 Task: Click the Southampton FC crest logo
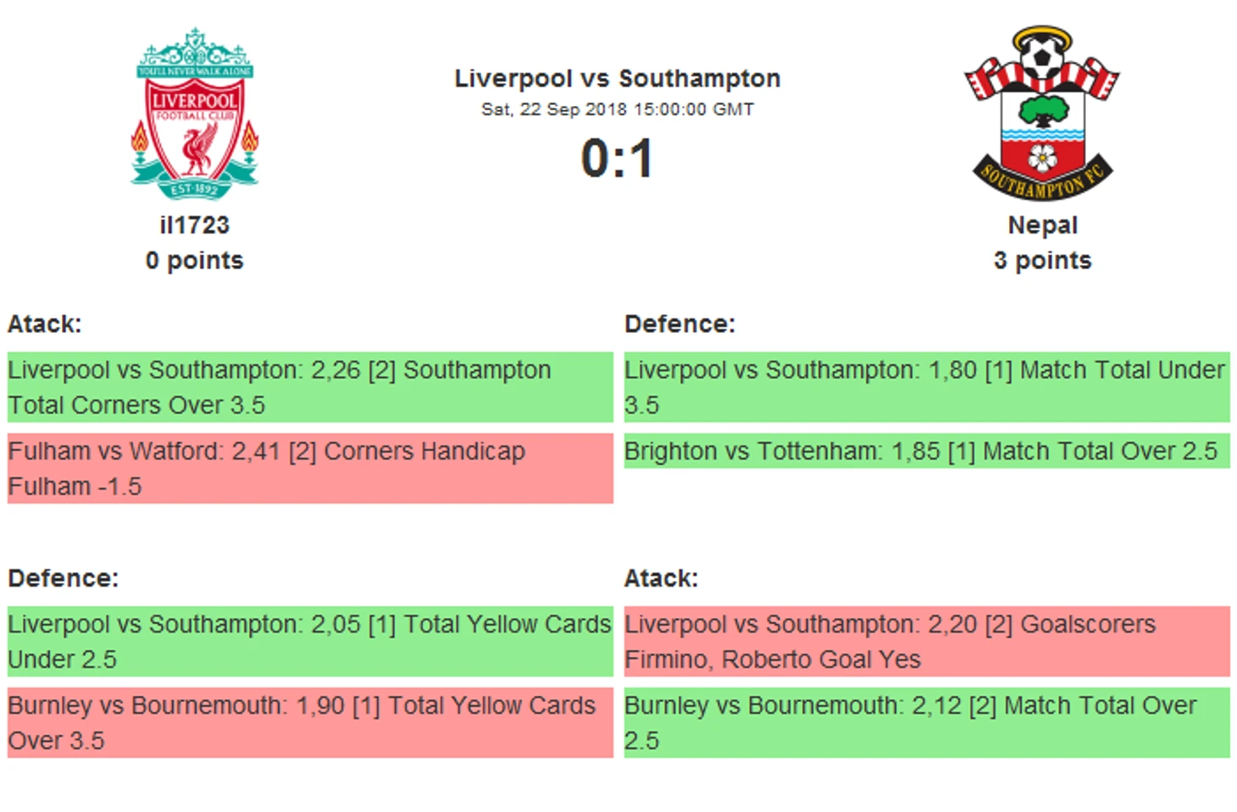click(1042, 113)
